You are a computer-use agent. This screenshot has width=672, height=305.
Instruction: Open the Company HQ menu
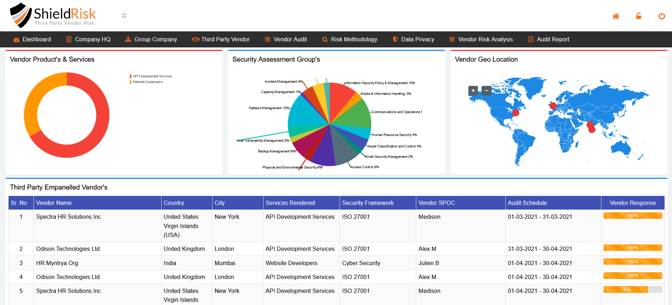[88, 40]
